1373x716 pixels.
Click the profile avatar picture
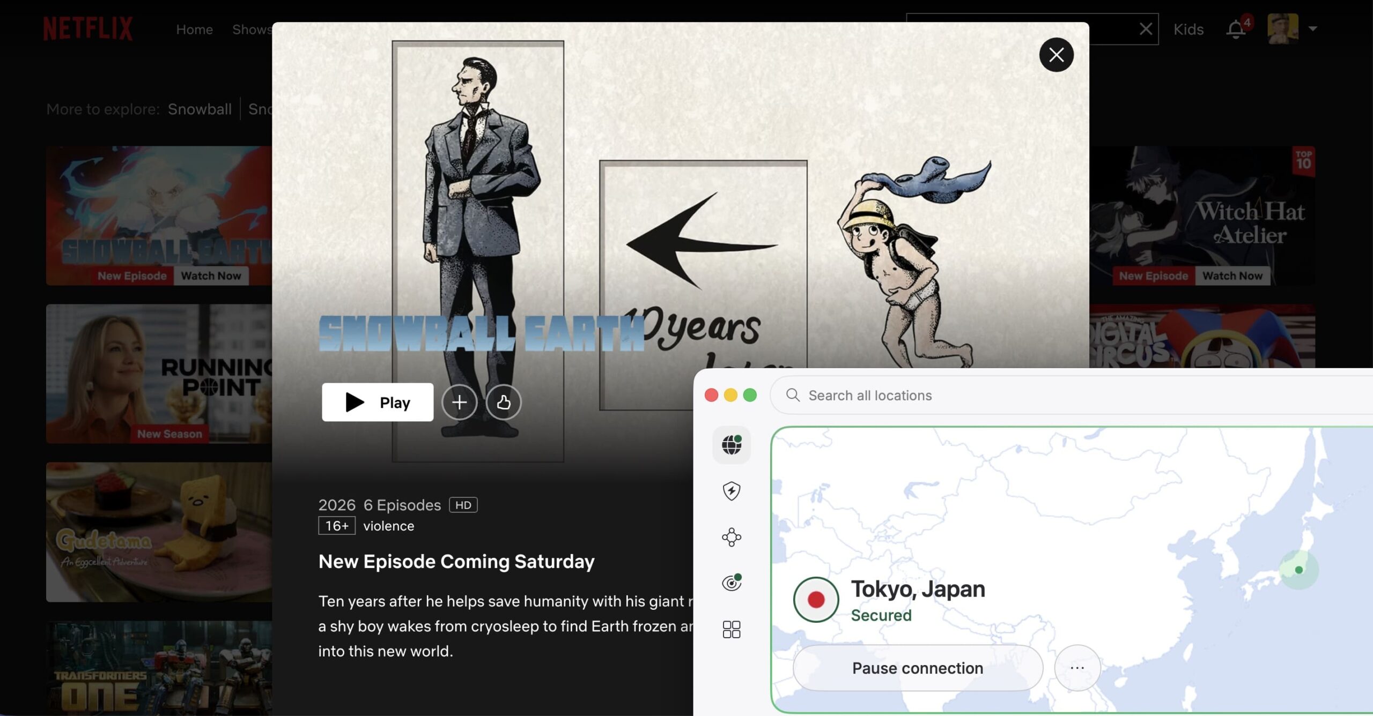coord(1283,29)
